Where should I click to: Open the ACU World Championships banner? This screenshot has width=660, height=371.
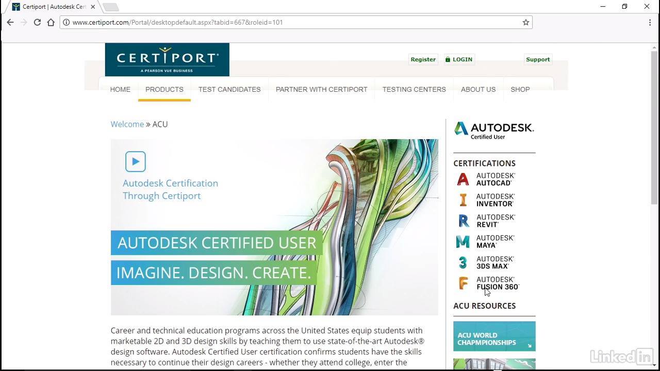[494, 336]
